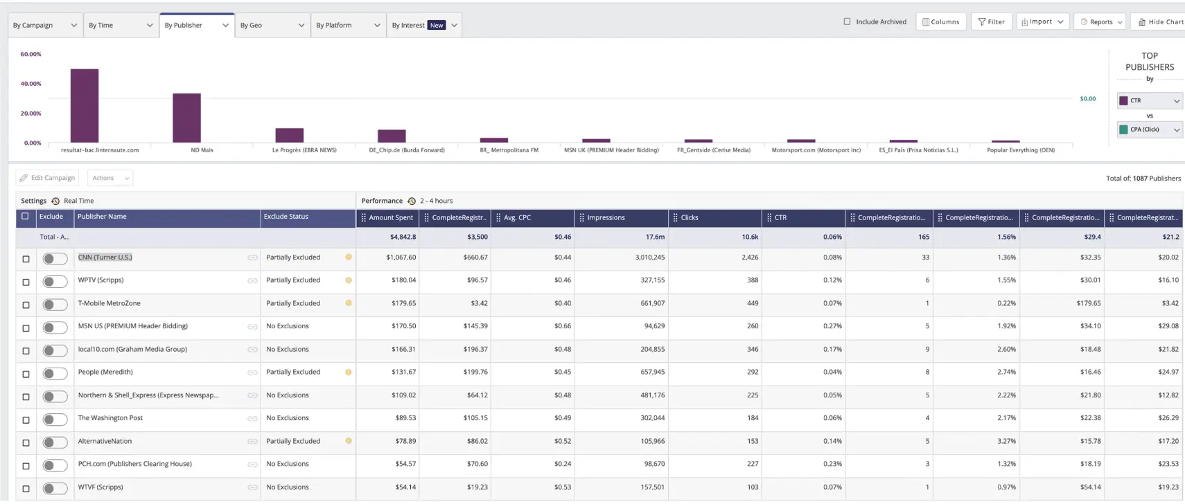Expand the CTR metric dropdown in Top Publishers
The width and height of the screenshot is (1185, 504).
pyautogui.click(x=1176, y=101)
